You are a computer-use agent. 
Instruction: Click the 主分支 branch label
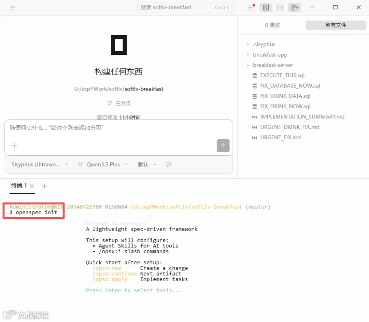tap(123, 103)
